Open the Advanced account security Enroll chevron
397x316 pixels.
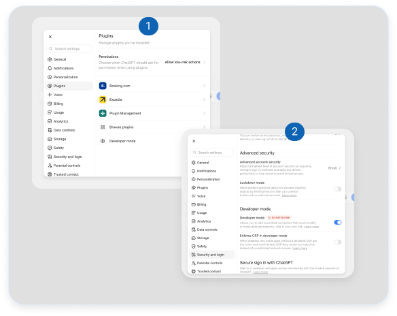(x=339, y=168)
